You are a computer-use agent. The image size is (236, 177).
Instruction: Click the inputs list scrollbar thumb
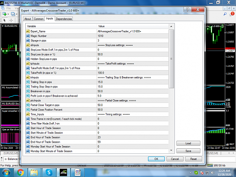tap(171, 59)
